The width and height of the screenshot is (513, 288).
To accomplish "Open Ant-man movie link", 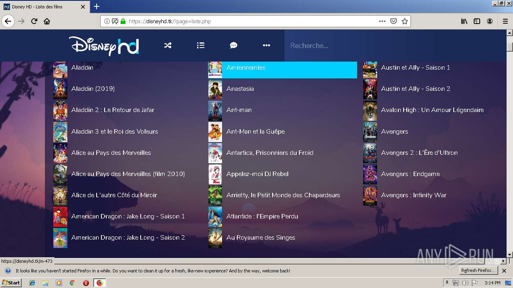I will coord(239,110).
